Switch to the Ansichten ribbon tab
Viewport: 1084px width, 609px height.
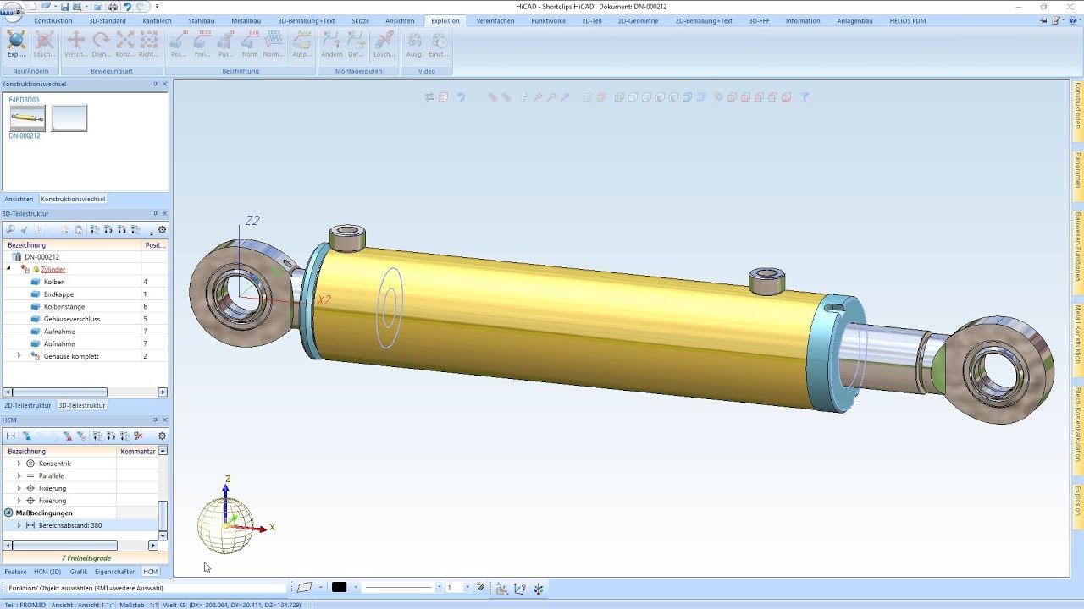(x=400, y=20)
